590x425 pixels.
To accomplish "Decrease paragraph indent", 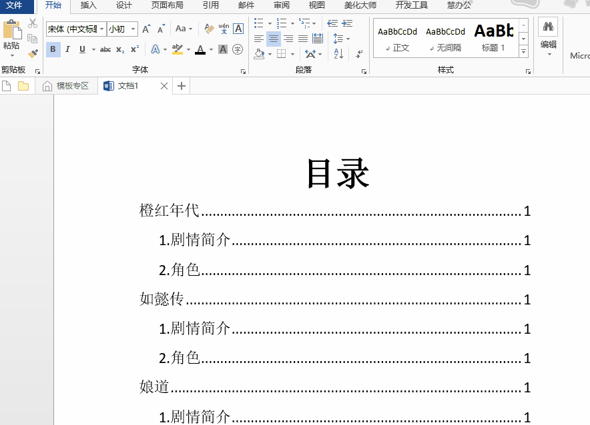I will [x=332, y=23].
